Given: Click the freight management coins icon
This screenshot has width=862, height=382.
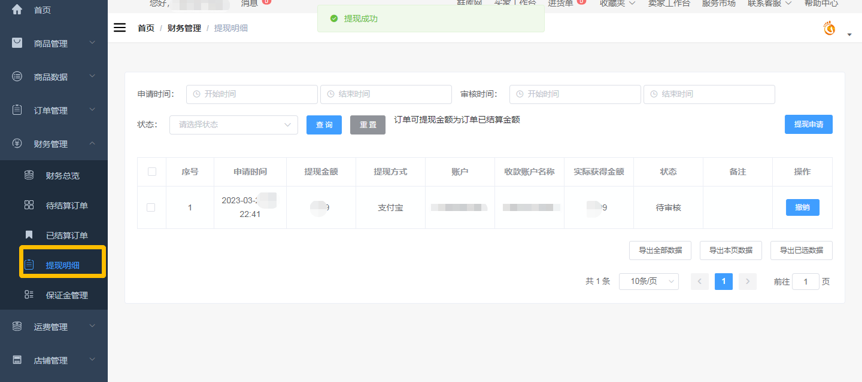Looking at the screenshot, I should (x=17, y=326).
